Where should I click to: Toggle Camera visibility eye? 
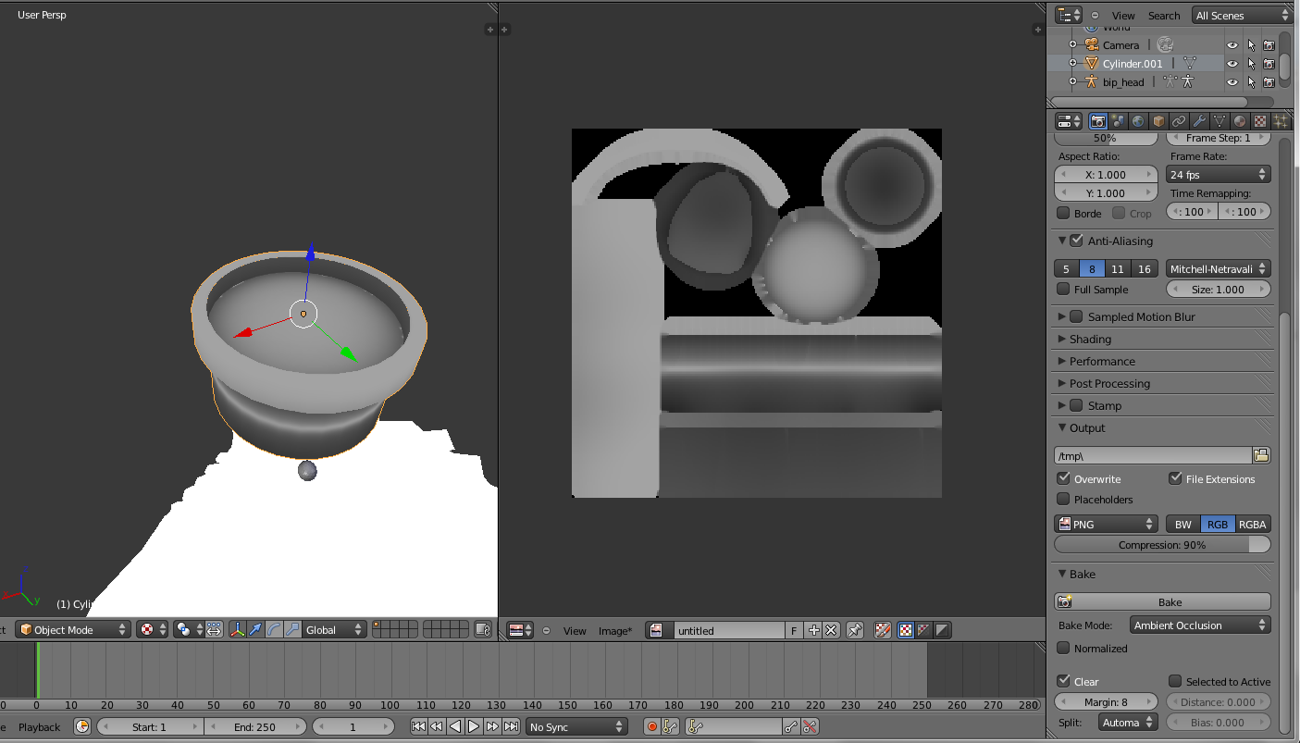pos(1232,44)
